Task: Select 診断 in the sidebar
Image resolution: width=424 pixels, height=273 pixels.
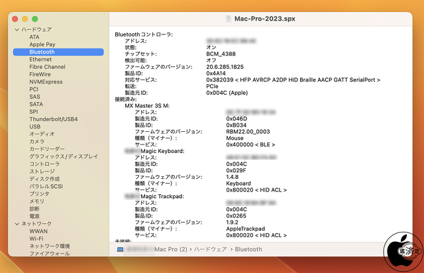Action: (34, 209)
